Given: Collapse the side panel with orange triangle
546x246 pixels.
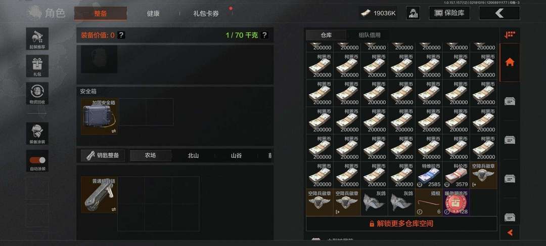Looking at the screenshot, I should pyautogui.click(x=510, y=232).
